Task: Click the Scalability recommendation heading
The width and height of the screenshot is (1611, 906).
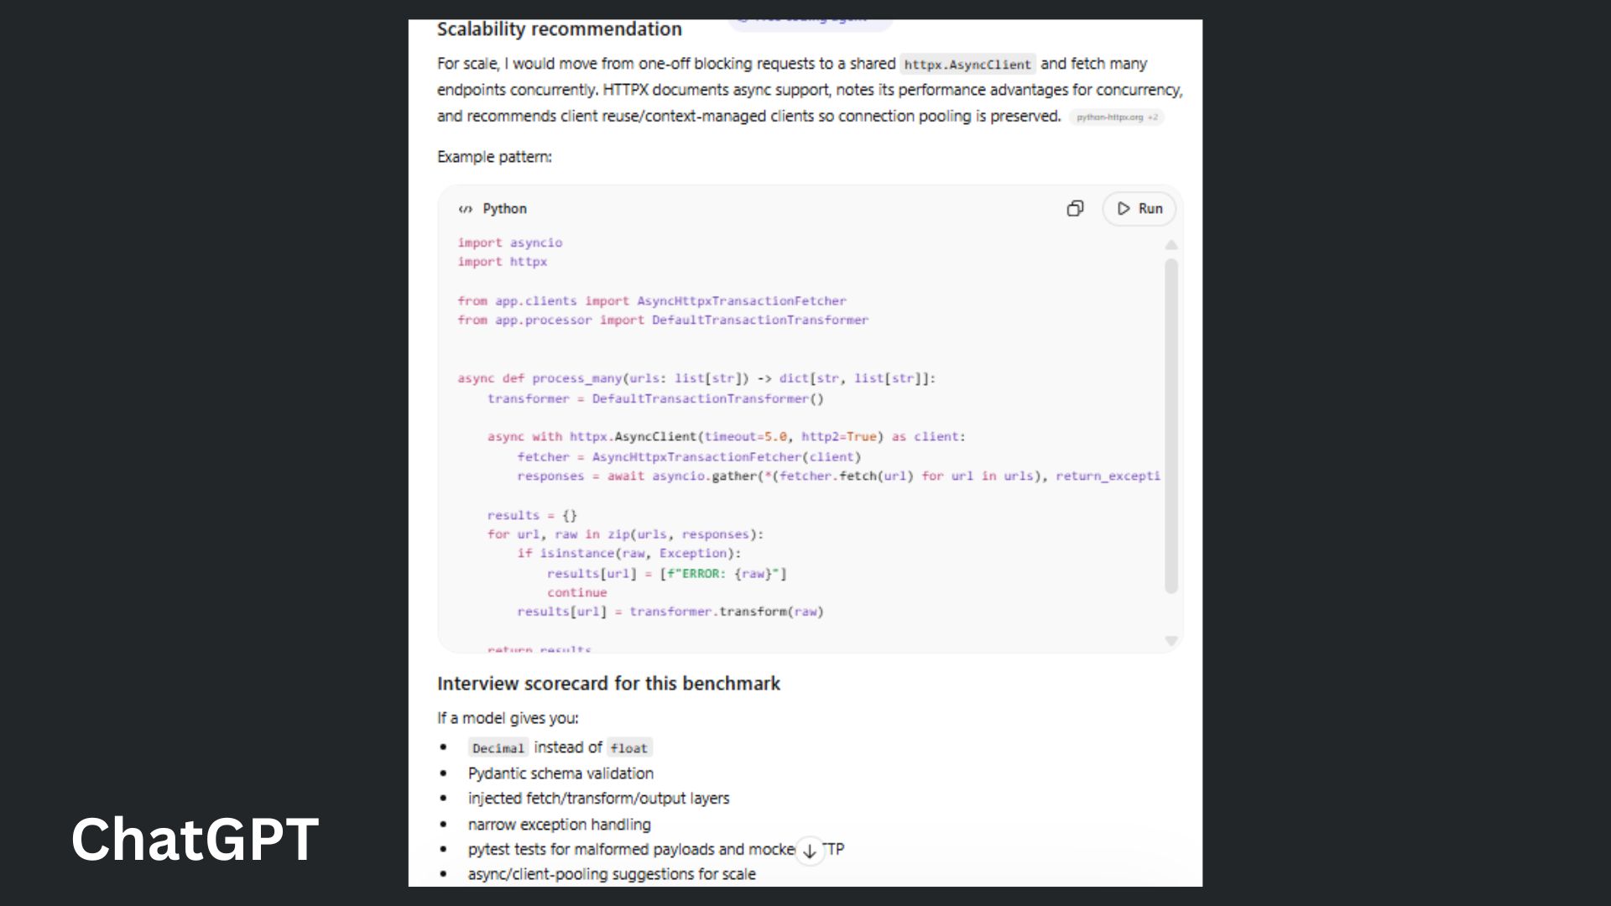Action: (x=559, y=29)
